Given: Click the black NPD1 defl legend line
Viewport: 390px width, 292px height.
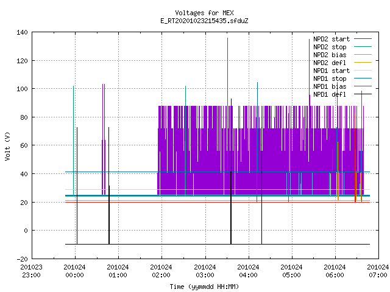Looking at the screenshot, I should [363, 94].
